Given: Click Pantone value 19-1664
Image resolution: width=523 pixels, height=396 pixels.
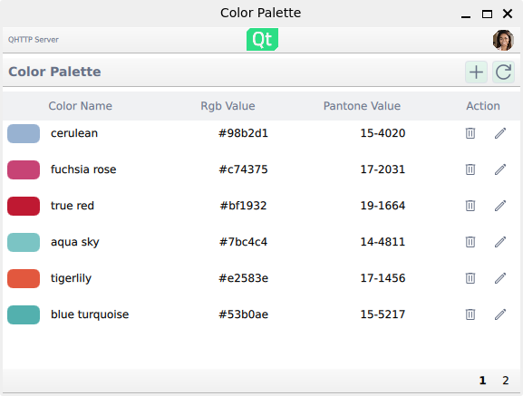Looking at the screenshot, I should pos(383,206).
